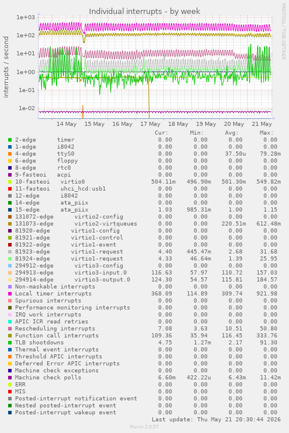This screenshot has height=433, width=289.
Task: Click the RRDTOOL / TOBI OETIKER watermark
Action: coord(283,31)
